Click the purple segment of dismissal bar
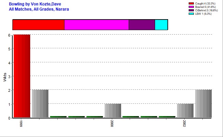This screenshot has height=137, width=223. (142, 25)
